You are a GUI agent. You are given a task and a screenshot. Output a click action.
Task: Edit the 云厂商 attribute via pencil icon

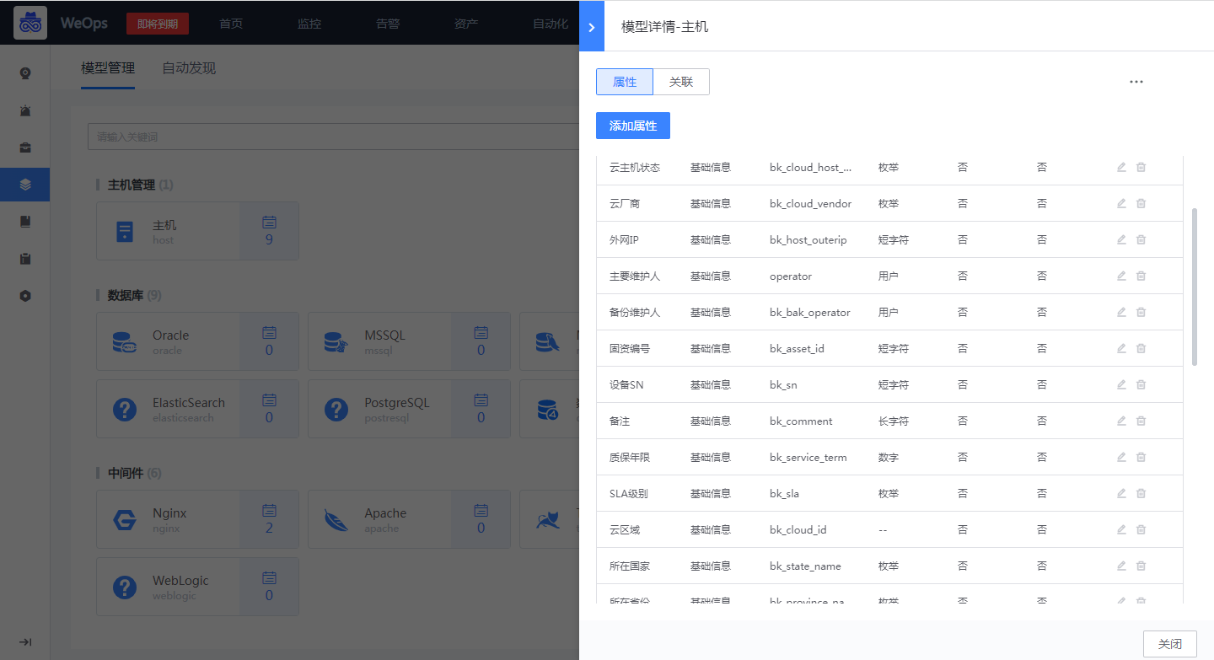pyautogui.click(x=1121, y=203)
